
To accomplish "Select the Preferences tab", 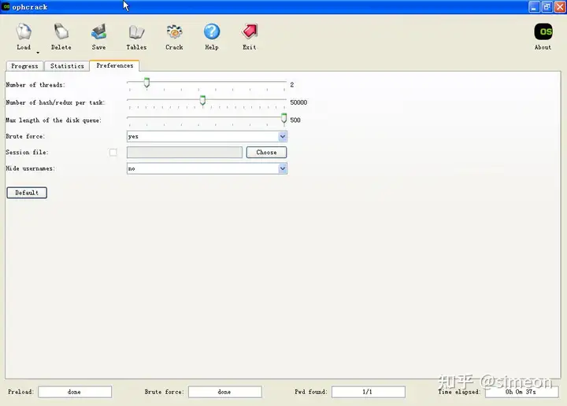I will pos(115,65).
